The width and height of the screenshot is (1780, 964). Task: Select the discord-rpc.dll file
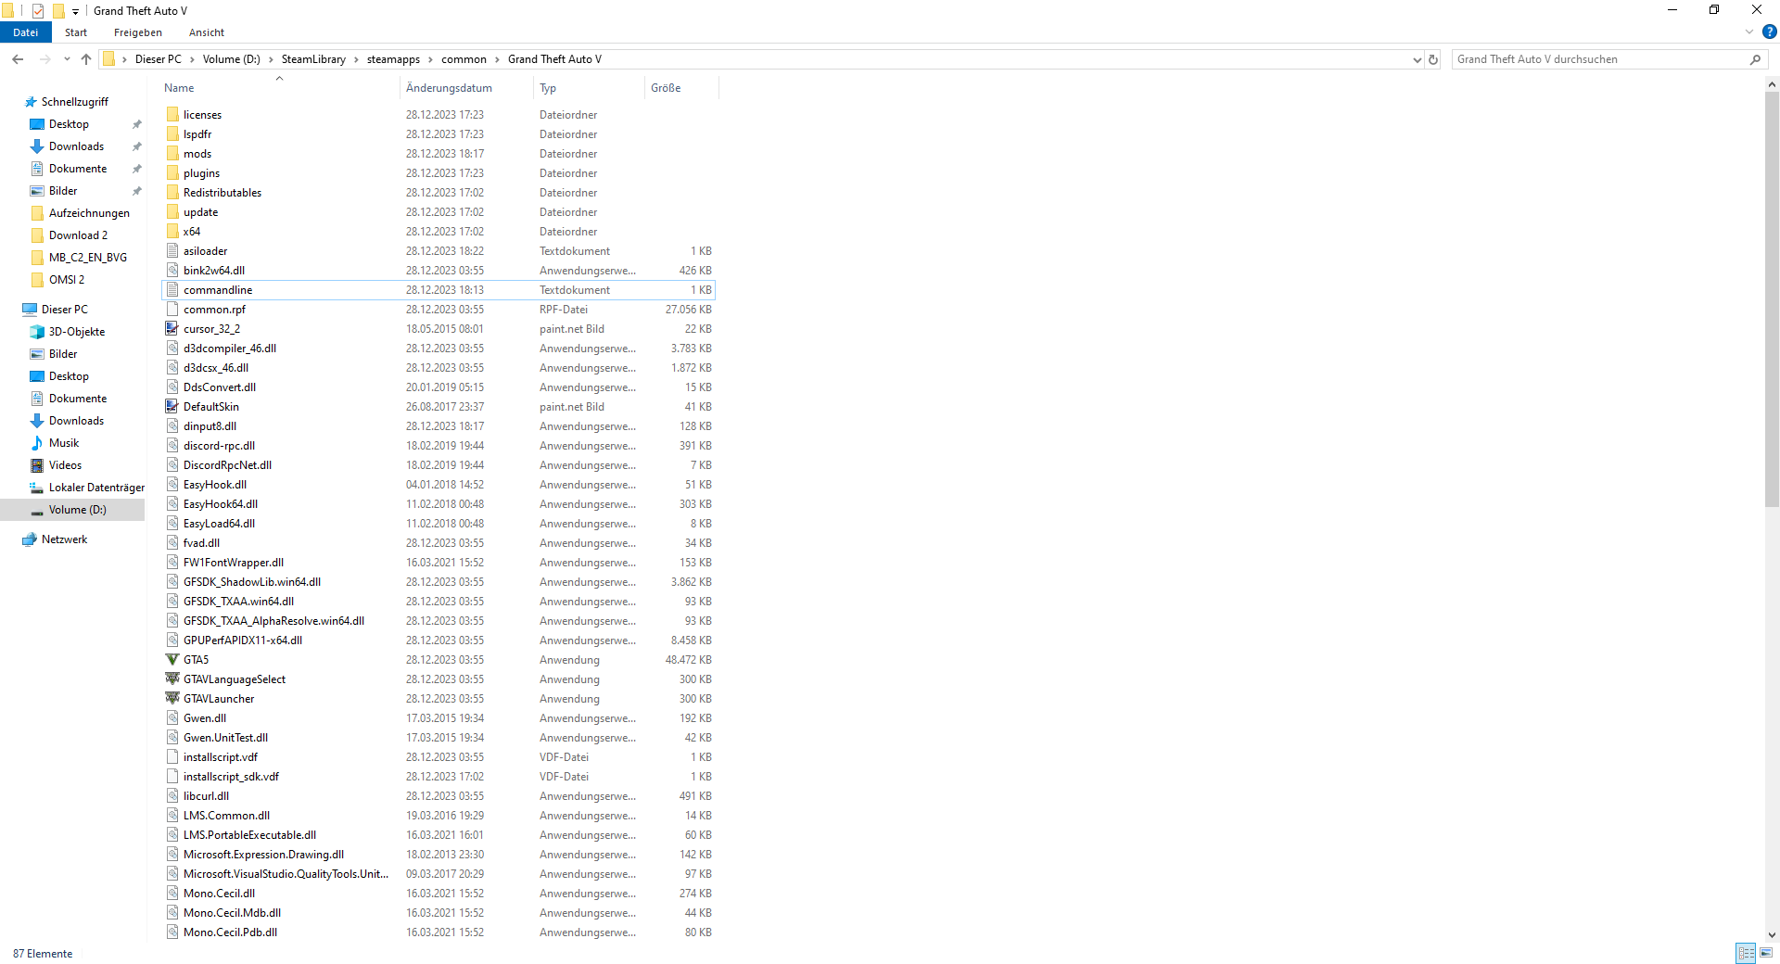pyautogui.click(x=439, y=446)
